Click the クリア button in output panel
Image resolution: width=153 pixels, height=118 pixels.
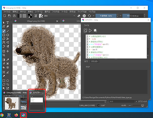[88, 67]
